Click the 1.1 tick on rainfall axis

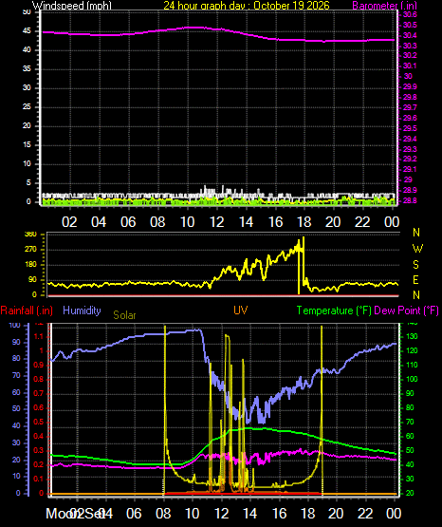pos(39,336)
